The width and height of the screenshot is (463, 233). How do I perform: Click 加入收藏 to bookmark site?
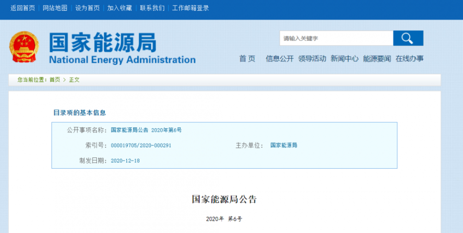(x=119, y=8)
